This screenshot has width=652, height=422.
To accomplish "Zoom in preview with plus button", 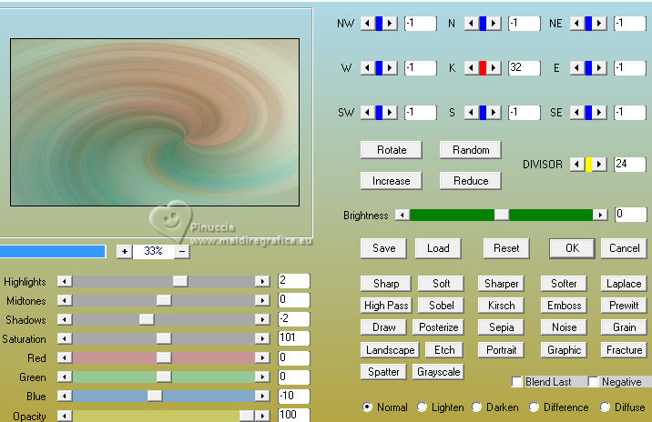I will click(x=125, y=251).
